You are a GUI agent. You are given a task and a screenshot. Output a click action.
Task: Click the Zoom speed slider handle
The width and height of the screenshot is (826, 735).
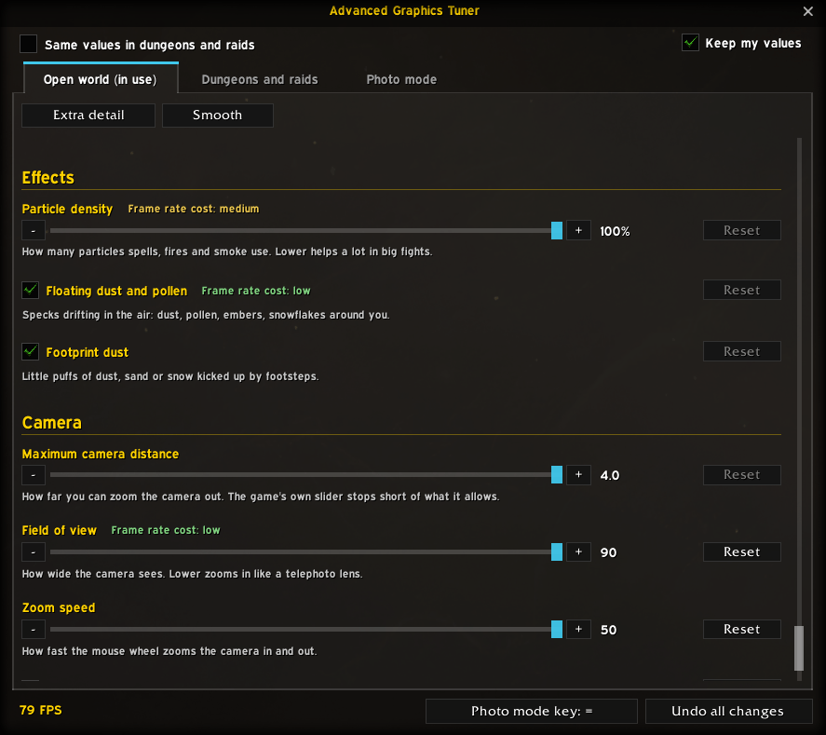[x=557, y=629]
